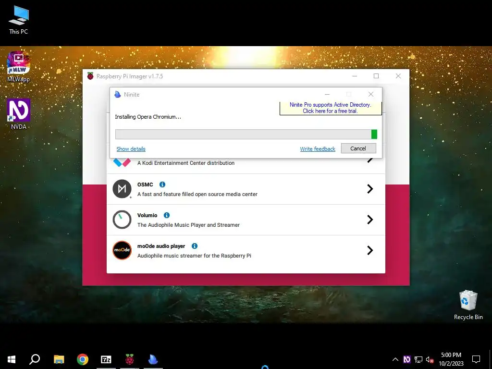
Task: Launch Google Chrome from taskbar
Action: click(x=83, y=359)
